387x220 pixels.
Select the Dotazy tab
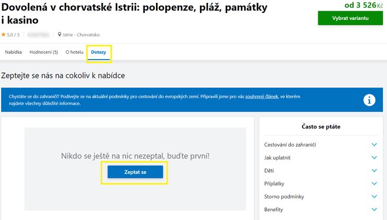[x=99, y=52]
